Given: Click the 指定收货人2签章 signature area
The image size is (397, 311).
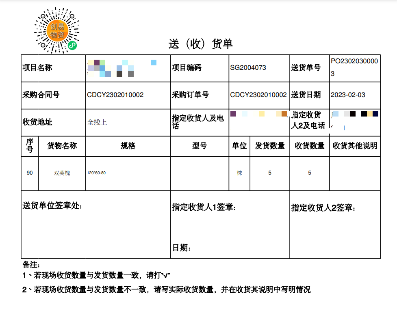Looking at the screenshot, I should pyautogui.click(x=335, y=227).
